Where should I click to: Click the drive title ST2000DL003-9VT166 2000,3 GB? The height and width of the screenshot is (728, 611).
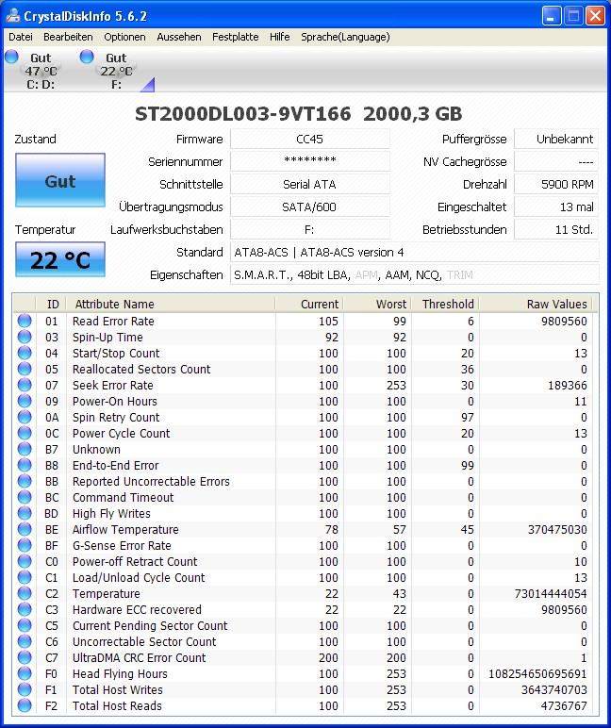[x=299, y=114]
